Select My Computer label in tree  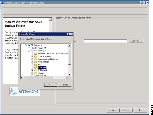(37, 45)
